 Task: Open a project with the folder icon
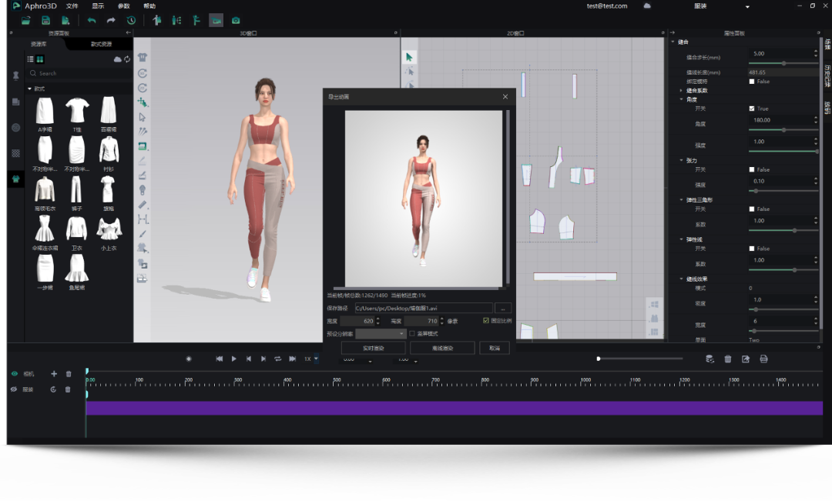click(x=25, y=21)
